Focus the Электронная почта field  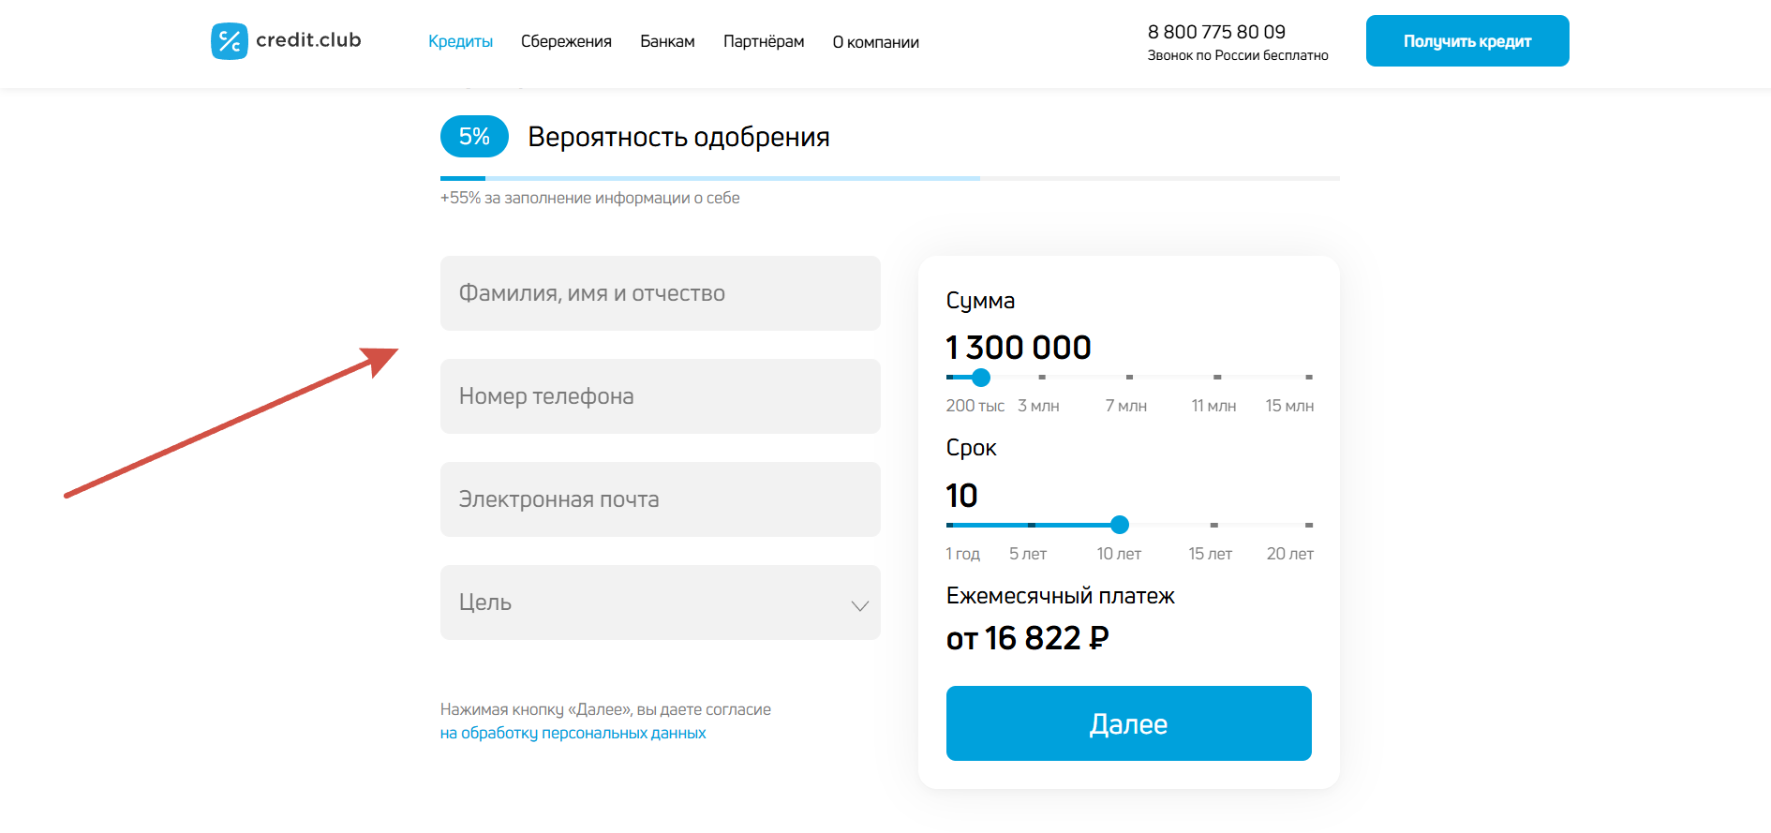click(x=661, y=499)
